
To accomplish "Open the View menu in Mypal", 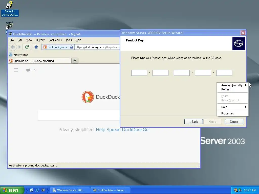I will pyautogui.click(x=29, y=40).
